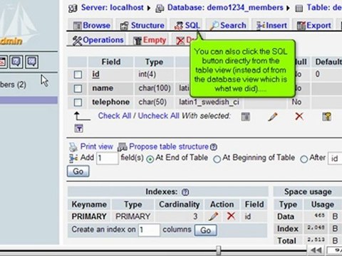Click the Database: demo1234_members breadcrumb link
The height and width of the screenshot is (256, 342).
pos(225,7)
